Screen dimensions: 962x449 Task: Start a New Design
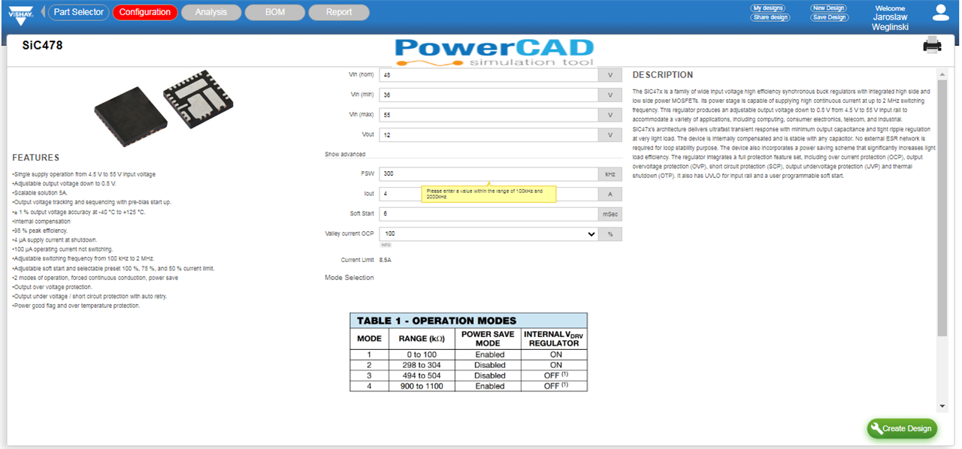(828, 8)
